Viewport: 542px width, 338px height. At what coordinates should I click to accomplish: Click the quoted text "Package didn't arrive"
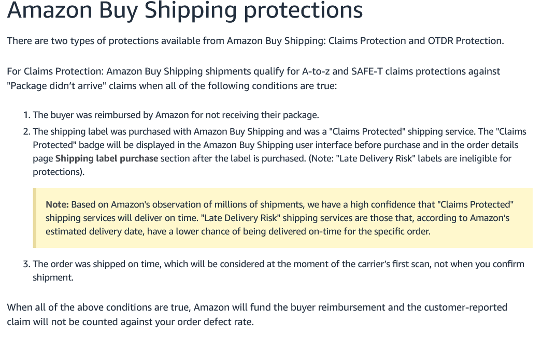(x=56, y=85)
